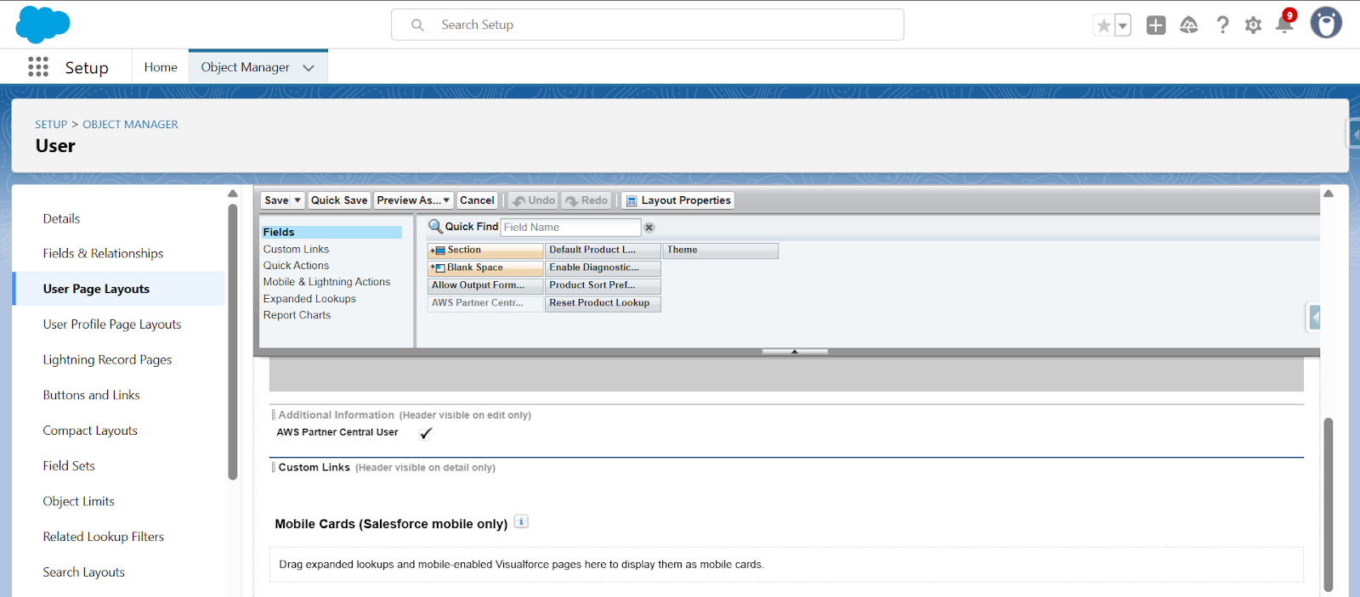This screenshot has height=597, width=1360.
Task: Open Fields & Relationships in the sidebar
Action: tap(103, 253)
